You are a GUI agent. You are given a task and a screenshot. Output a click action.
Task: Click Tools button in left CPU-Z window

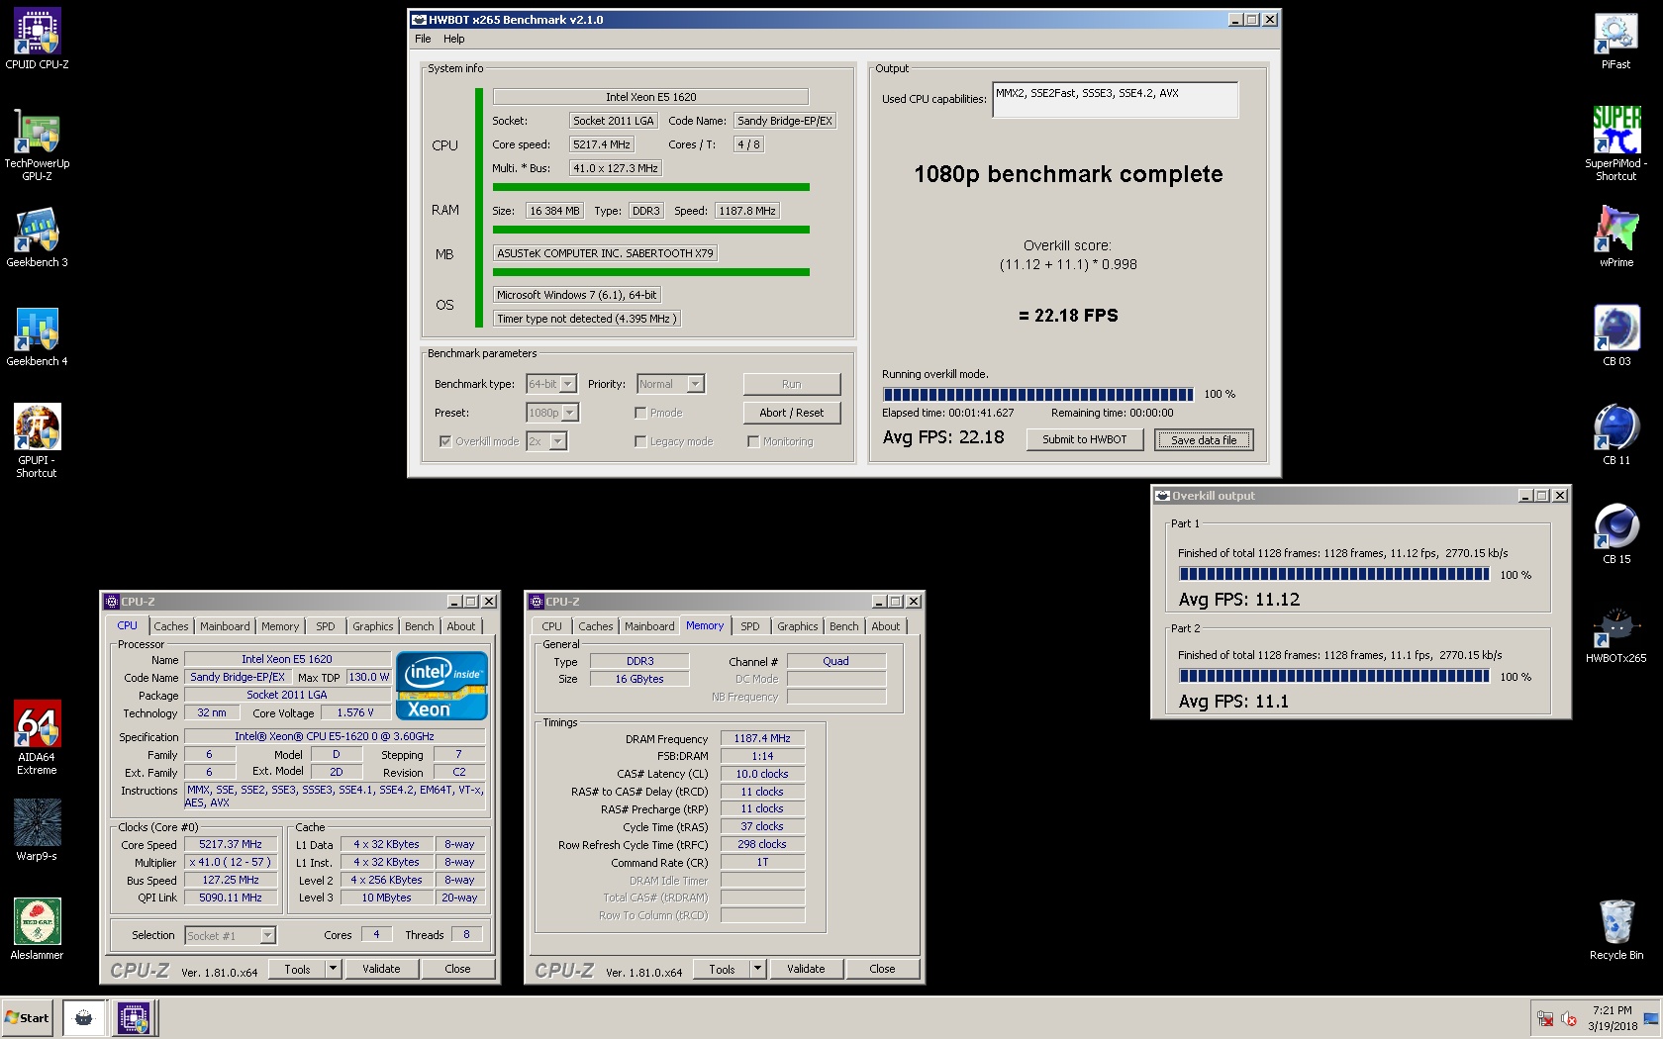(x=297, y=970)
